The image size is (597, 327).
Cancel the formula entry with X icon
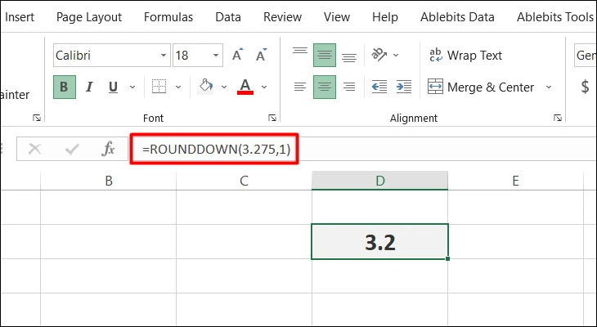pyautogui.click(x=35, y=149)
